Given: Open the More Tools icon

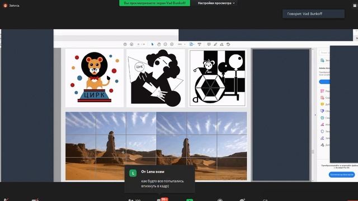Looking at the screenshot, I should [322, 145].
